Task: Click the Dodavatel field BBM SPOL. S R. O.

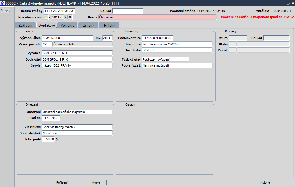Action: (77, 59)
